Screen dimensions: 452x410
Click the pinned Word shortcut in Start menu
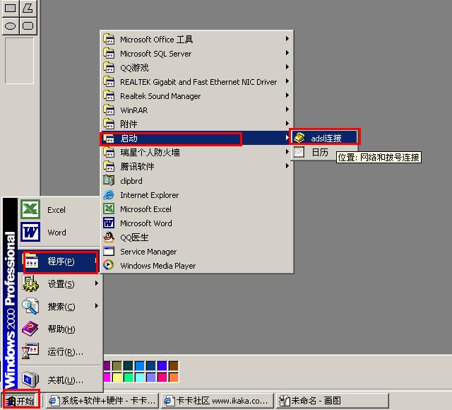pos(59,233)
